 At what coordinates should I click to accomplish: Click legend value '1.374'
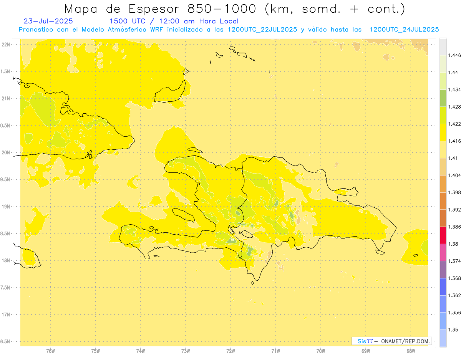click(455, 261)
